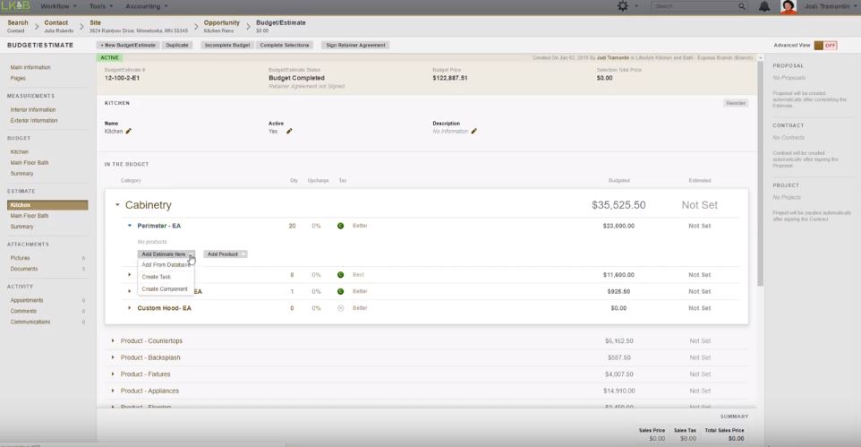Click the LK&B logo
Image resolution: width=861 pixels, height=447 pixels.
[x=15, y=6]
